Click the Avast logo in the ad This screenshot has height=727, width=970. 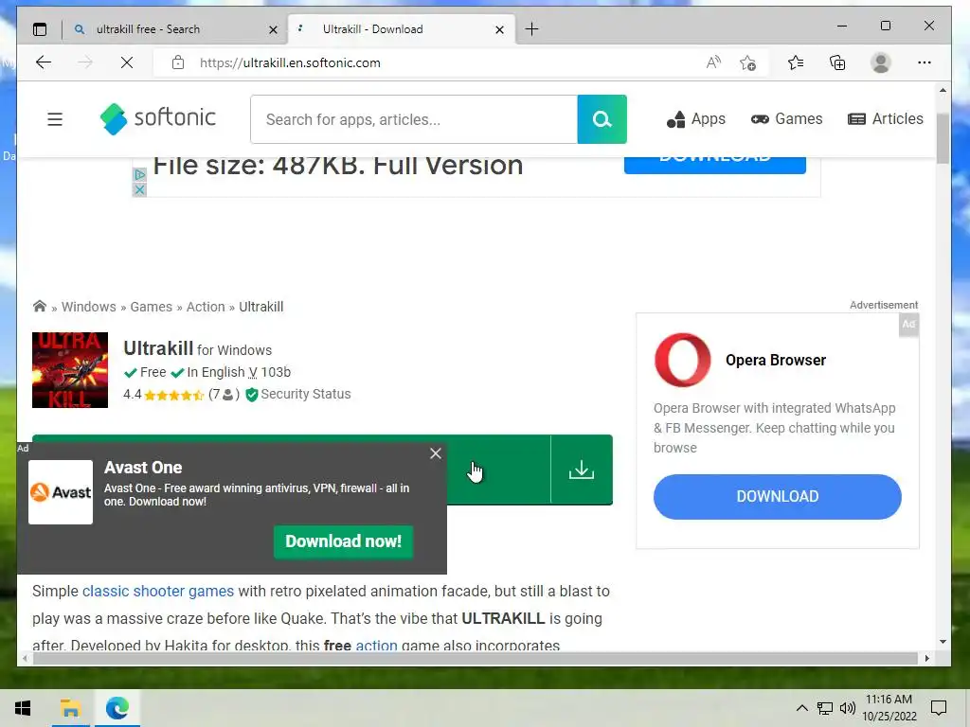click(61, 492)
